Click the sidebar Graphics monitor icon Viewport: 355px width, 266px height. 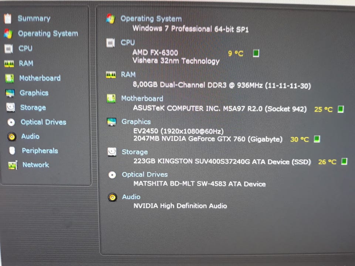coord(10,93)
